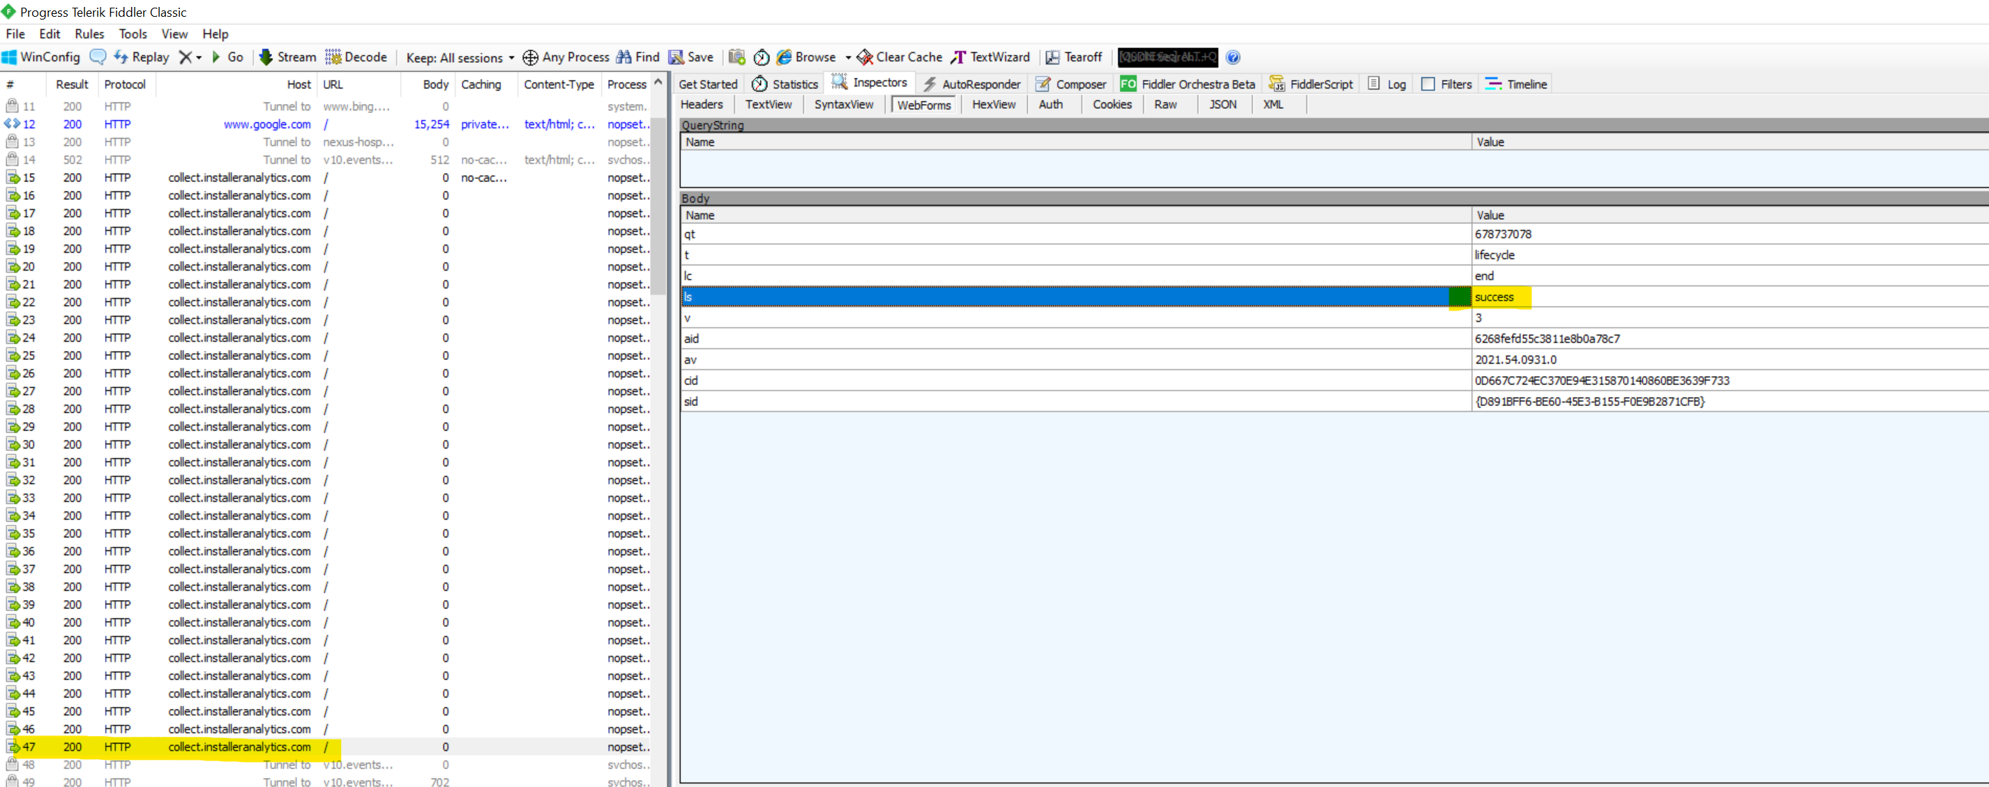
Task: Replay the selected session
Action: 142,57
